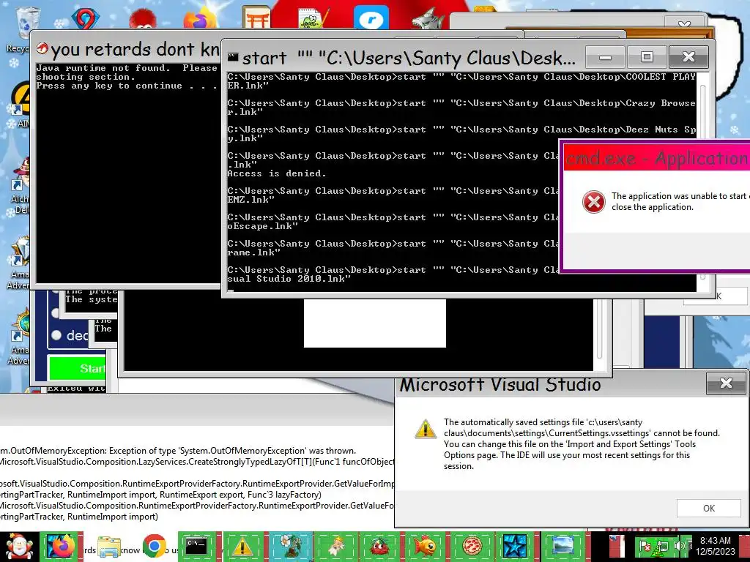Click the pizza taskbar item
750x562 pixels.
(472, 546)
